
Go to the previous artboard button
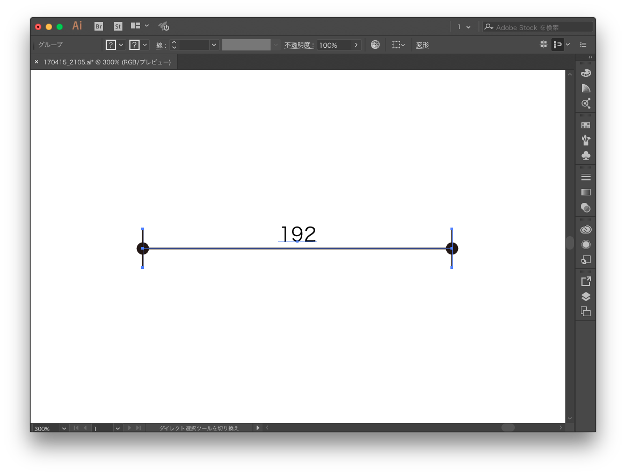pos(85,428)
